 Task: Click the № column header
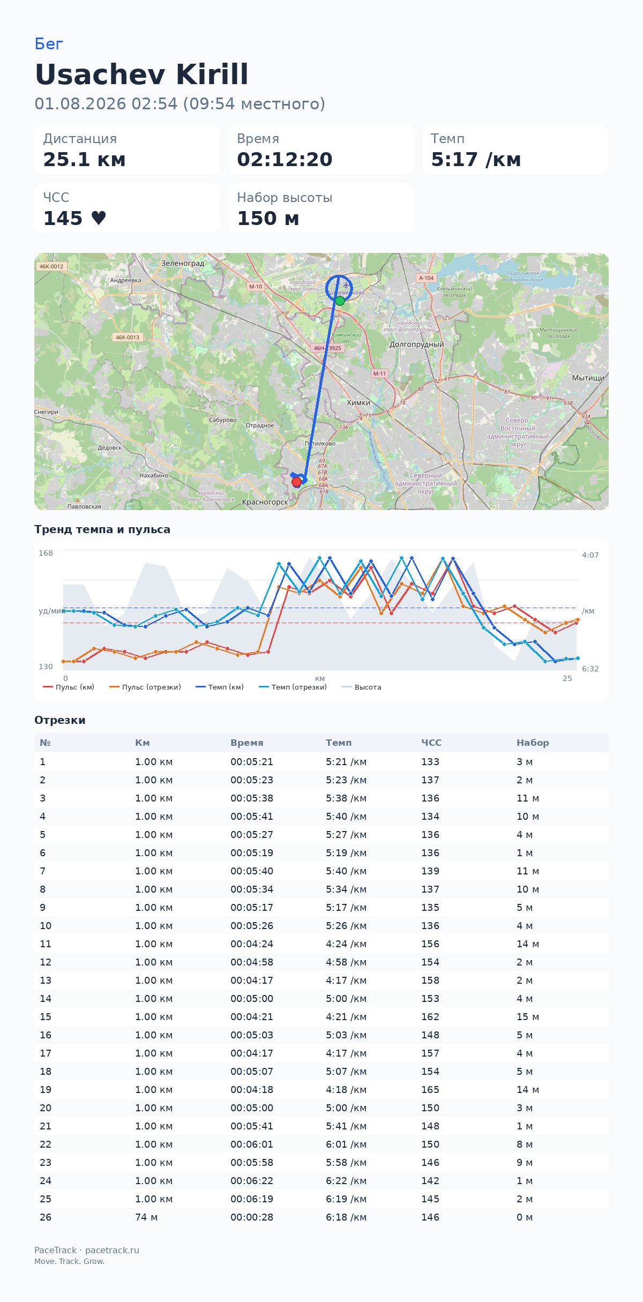pos(45,743)
